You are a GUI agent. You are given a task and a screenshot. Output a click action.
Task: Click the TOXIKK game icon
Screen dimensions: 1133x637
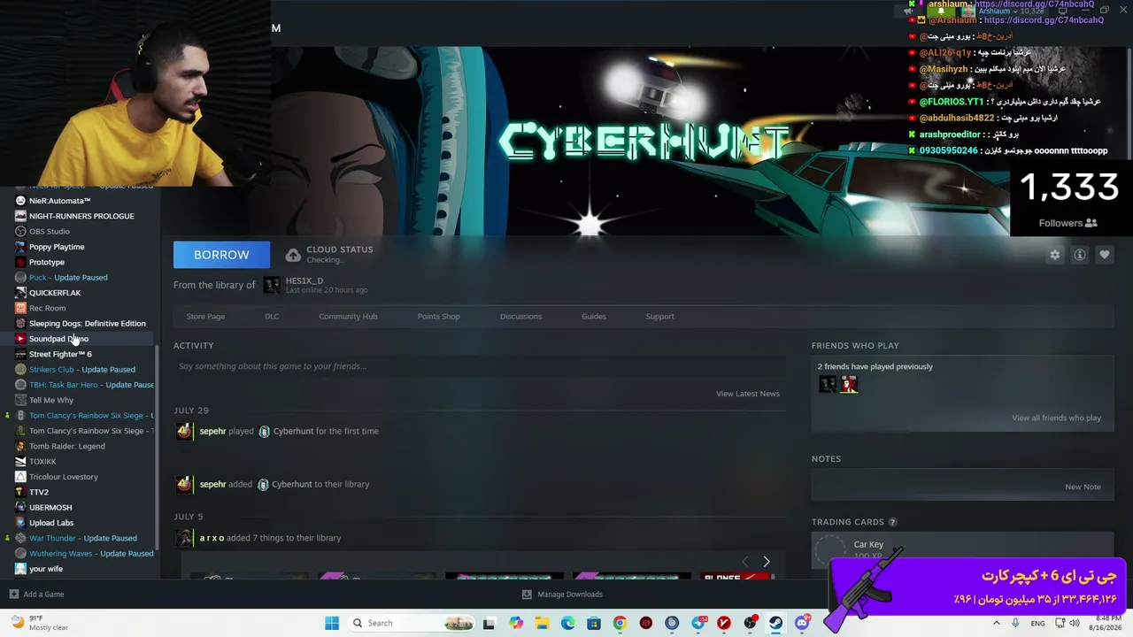[x=20, y=461]
